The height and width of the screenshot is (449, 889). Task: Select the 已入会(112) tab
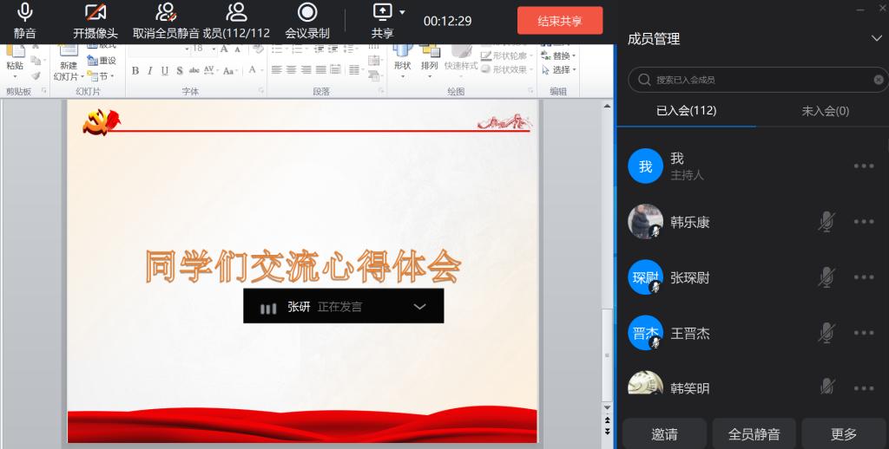click(686, 111)
